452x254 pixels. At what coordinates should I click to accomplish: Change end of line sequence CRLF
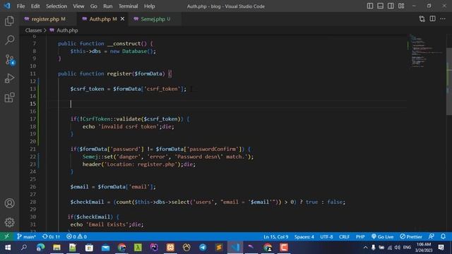[x=344, y=236]
